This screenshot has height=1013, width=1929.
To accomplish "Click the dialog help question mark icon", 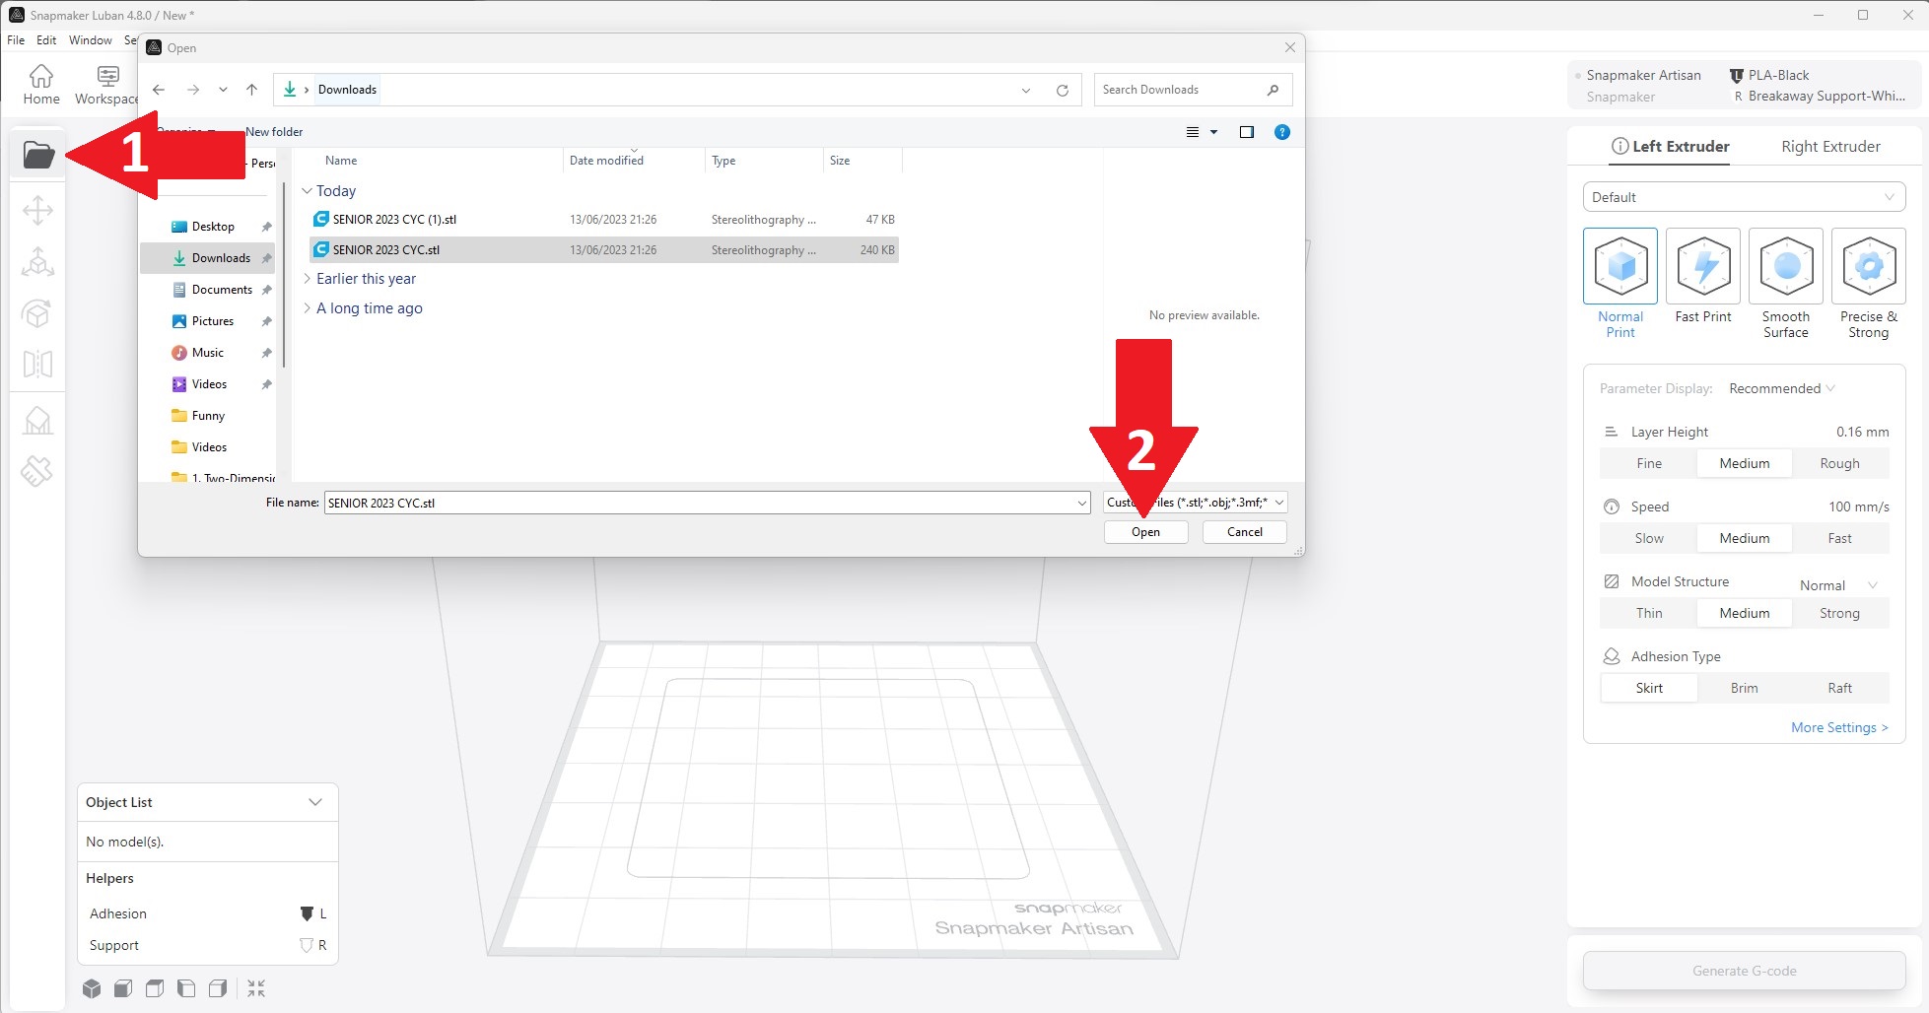I will tap(1281, 132).
